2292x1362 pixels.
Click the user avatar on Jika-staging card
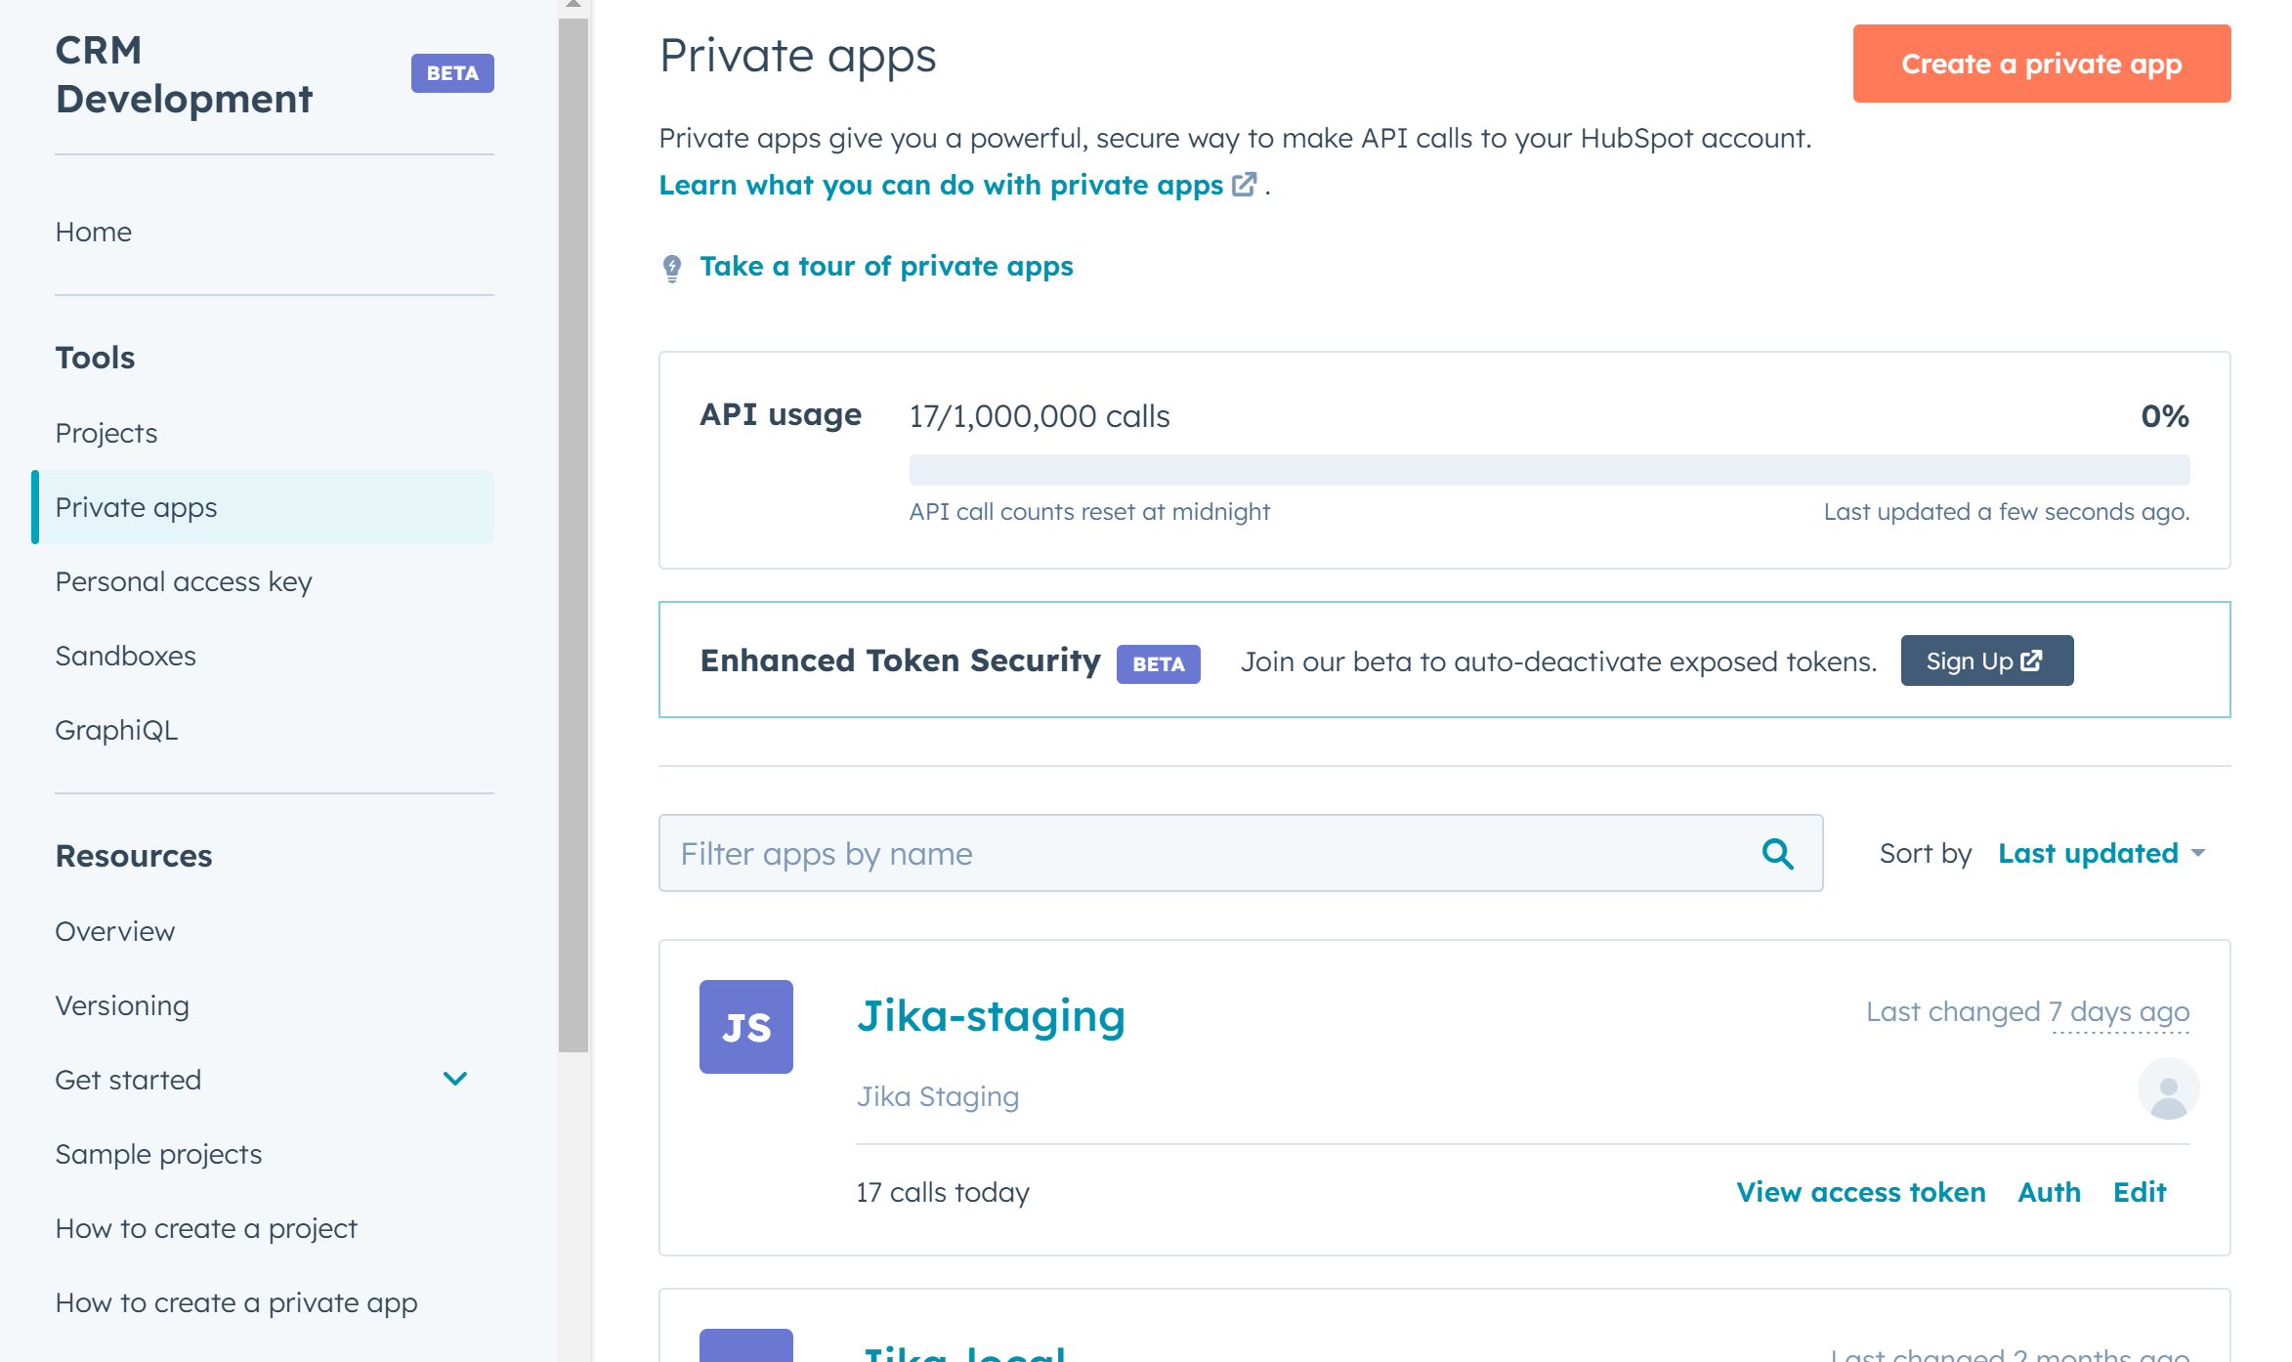point(2168,1088)
